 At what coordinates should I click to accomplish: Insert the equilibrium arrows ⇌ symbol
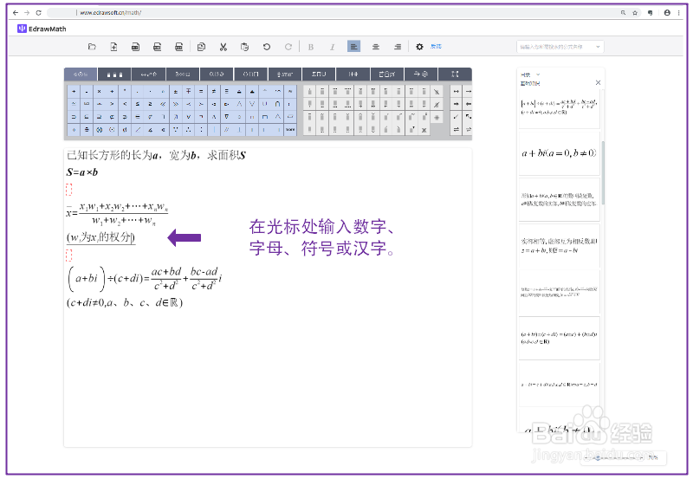pyautogui.click(x=457, y=129)
